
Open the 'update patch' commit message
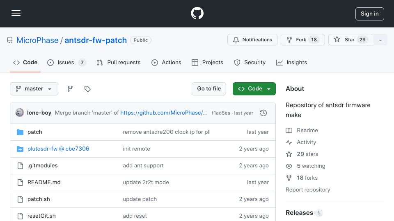(x=140, y=199)
